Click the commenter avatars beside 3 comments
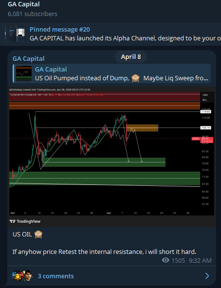221x288 pixels. (22, 276)
